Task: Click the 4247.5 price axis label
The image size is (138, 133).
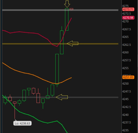Action: [126, 91]
